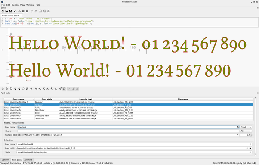259x165 pixels.
Task: Click the Zoom In magnifier in viewer toolbar
Action: 15,89
